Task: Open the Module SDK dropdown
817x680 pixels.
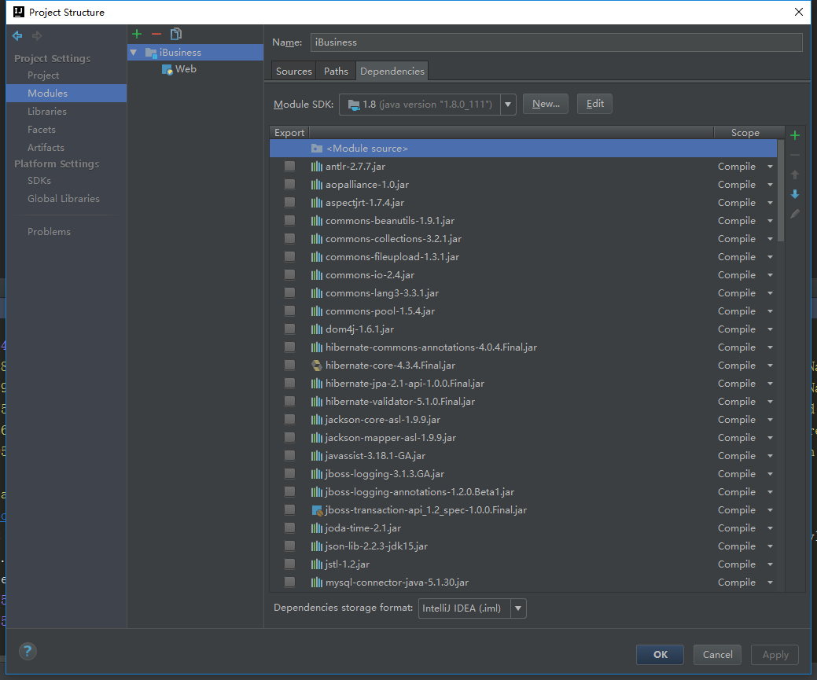Action: coord(508,105)
